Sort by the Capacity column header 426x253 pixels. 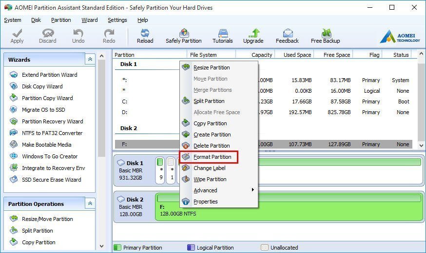(x=255, y=55)
